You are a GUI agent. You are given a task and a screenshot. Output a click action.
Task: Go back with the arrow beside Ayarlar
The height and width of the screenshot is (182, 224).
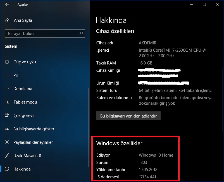click(x=7, y=4)
